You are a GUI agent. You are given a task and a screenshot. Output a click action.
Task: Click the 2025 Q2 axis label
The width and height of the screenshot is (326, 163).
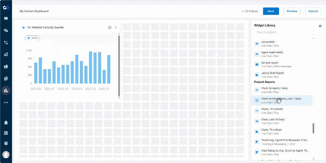[x=90, y=89]
